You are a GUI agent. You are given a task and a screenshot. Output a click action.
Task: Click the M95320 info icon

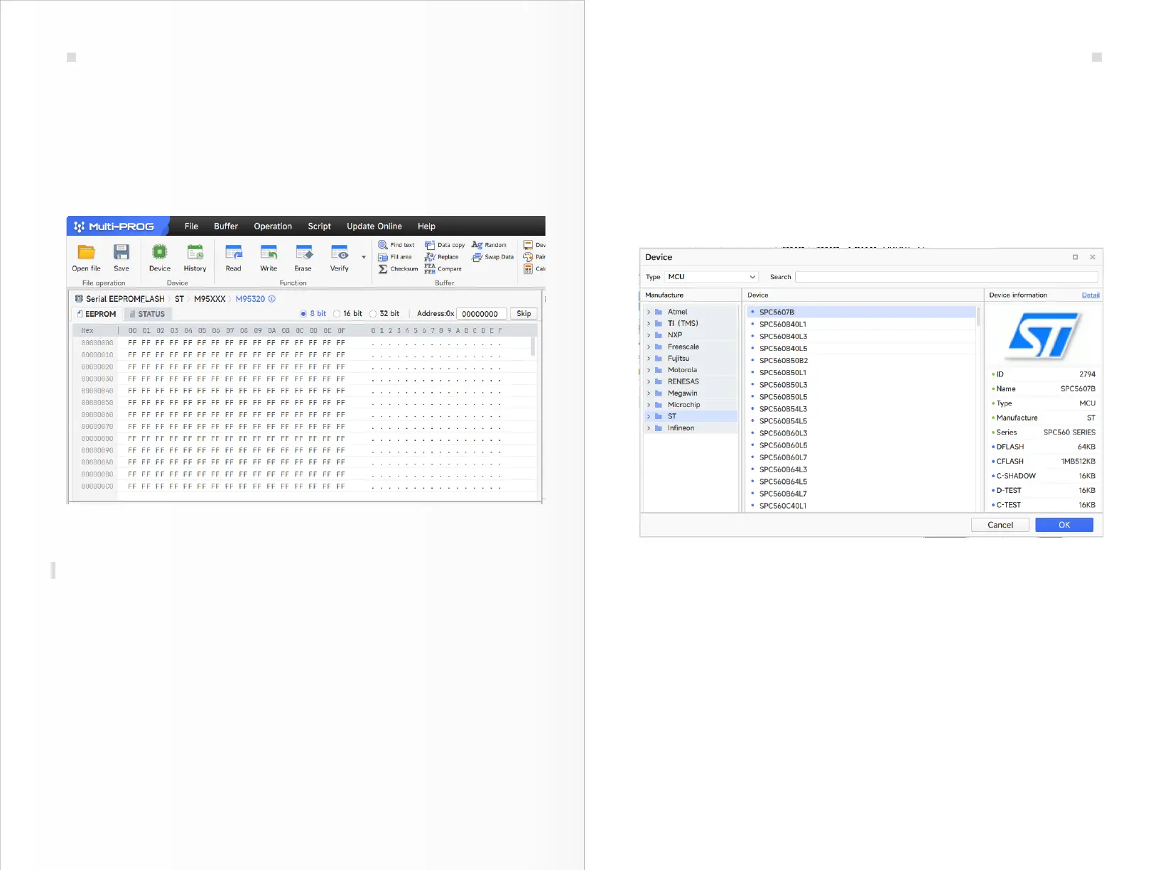[x=271, y=299]
